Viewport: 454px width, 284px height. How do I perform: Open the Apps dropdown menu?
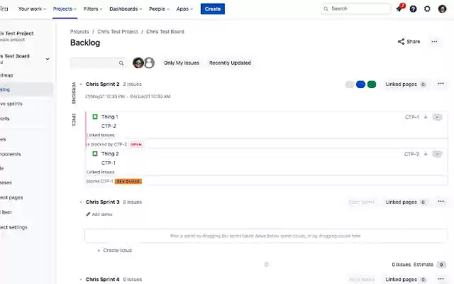point(184,9)
